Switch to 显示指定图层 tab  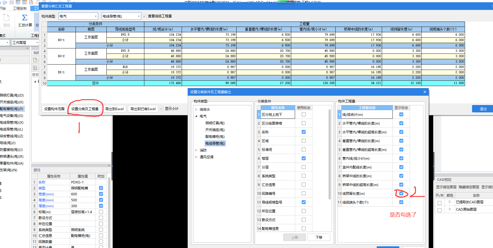446,187
